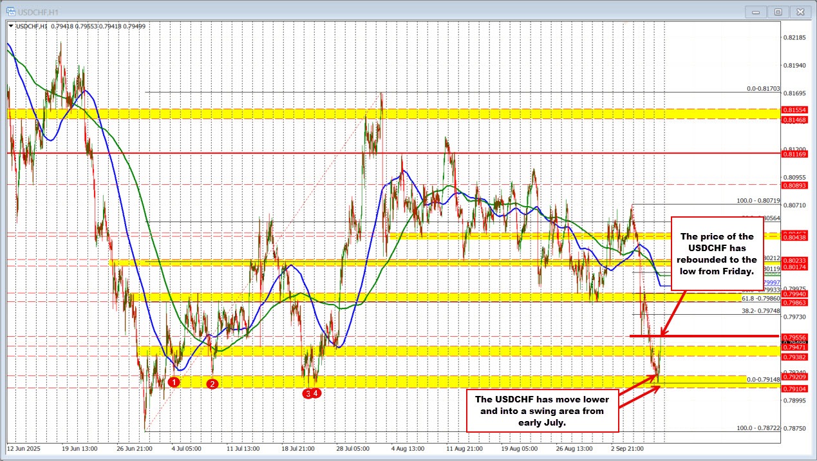Screen dimensions: 817x461
Task: Click the chart window icon in the title bar
Action: pyautogui.click(x=10, y=12)
